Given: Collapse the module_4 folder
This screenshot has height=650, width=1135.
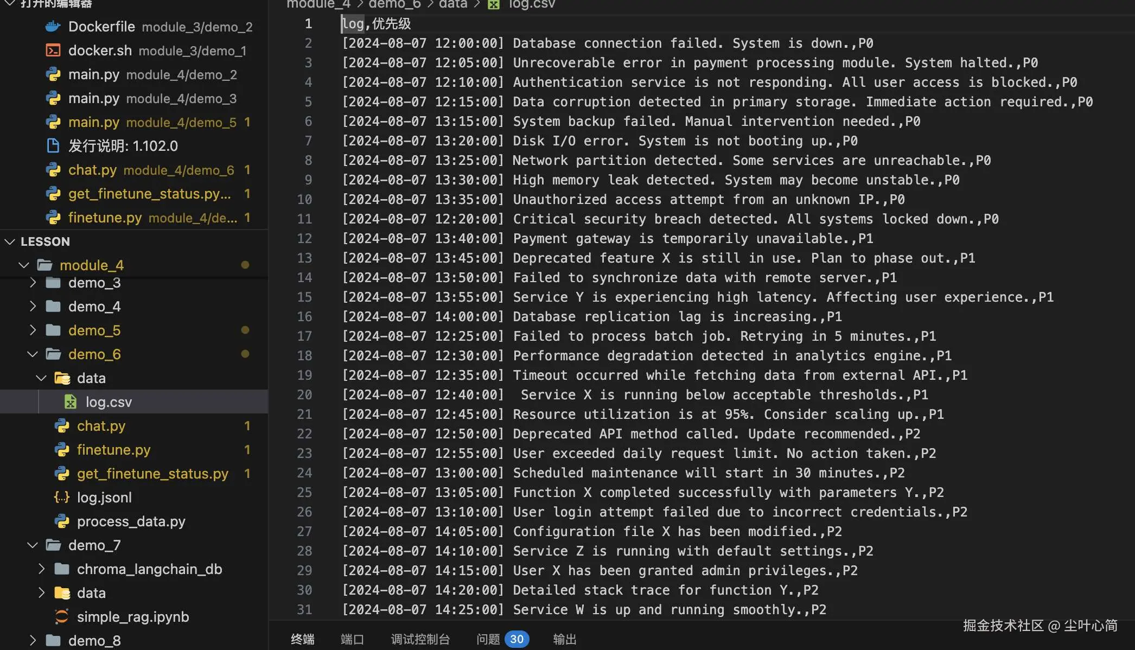Looking at the screenshot, I should 24,265.
